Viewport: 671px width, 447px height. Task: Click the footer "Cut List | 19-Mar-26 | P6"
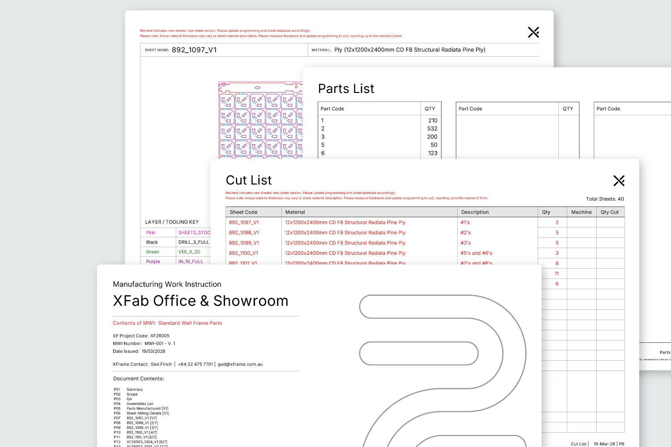[597, 444]
